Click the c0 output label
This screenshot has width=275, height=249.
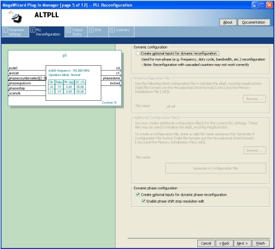(x=118, y=68)
